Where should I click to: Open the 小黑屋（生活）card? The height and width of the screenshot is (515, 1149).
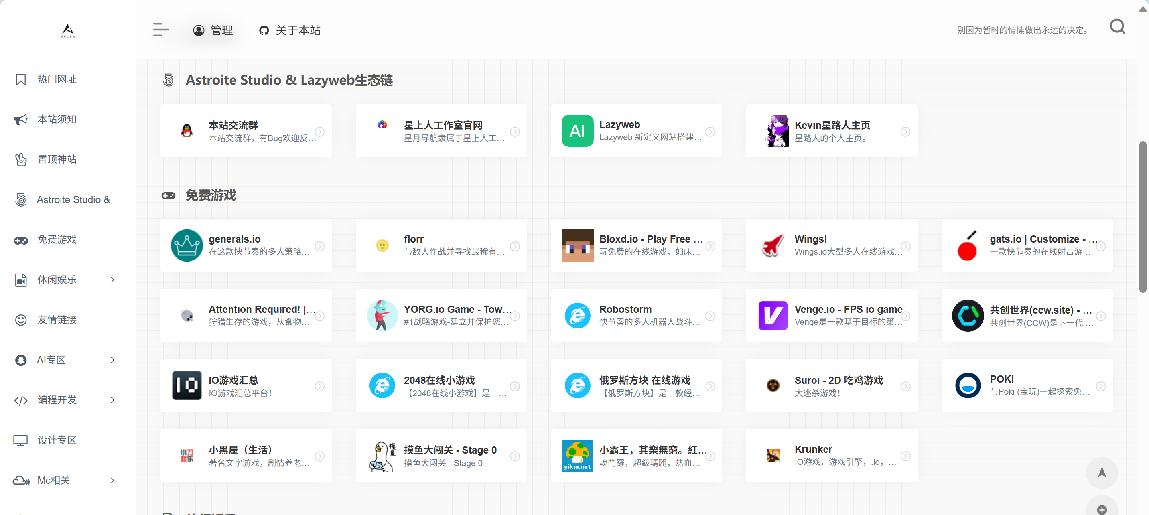click(x=246, y=456)
